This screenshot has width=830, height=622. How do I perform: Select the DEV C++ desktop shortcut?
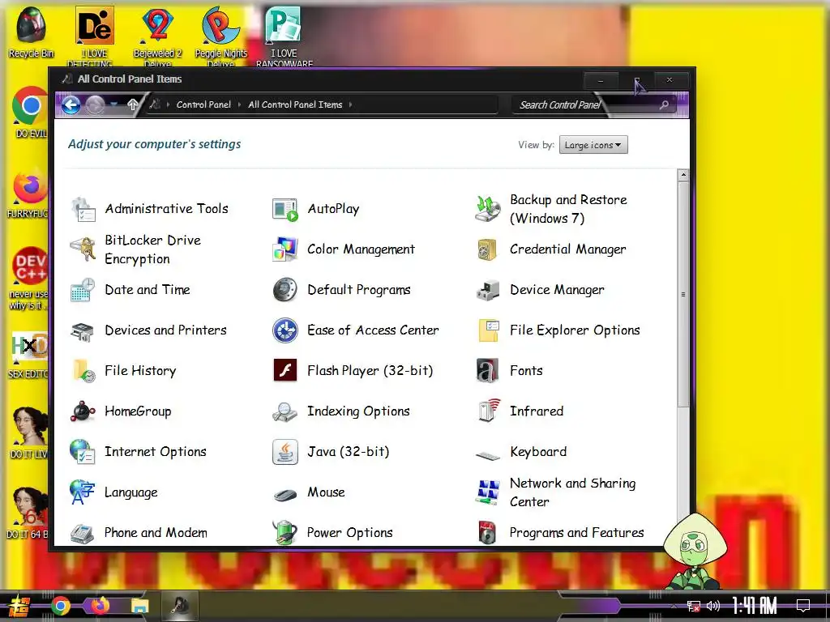(x=29, y=278)
